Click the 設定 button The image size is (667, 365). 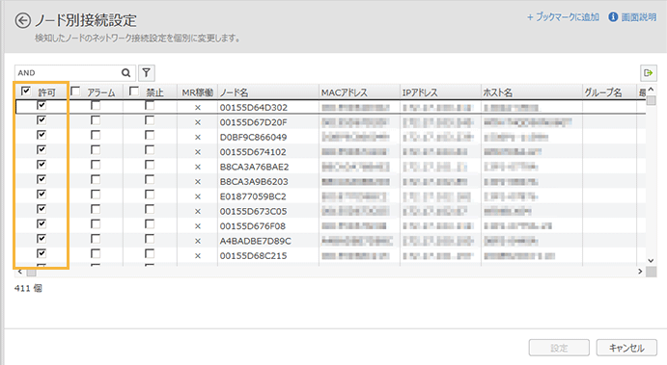coord(559,348)
